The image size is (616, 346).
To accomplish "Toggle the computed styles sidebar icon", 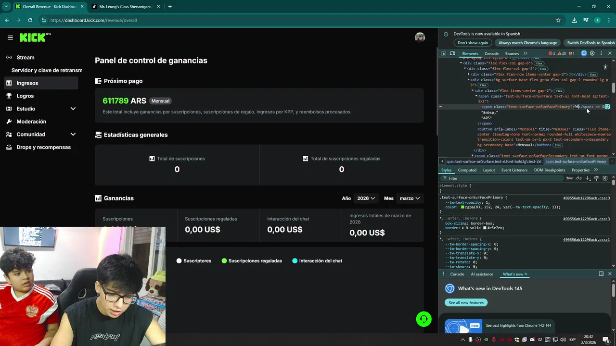I will click(605, 178).
